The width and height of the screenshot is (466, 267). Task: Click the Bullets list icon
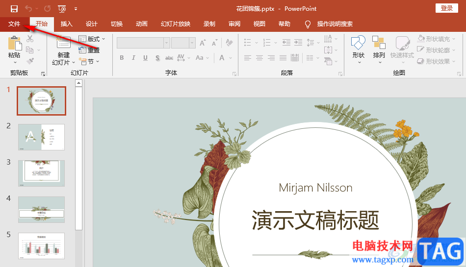(248, 43)
